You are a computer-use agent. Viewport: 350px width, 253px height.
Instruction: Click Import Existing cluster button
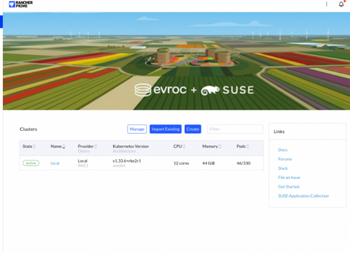click(166, 129)
